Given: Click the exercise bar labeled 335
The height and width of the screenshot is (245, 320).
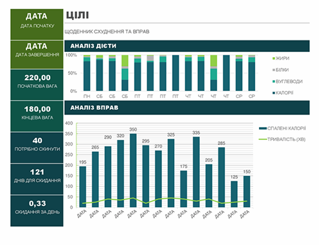Looking at the screenshot, I should (x=196, y=172).
